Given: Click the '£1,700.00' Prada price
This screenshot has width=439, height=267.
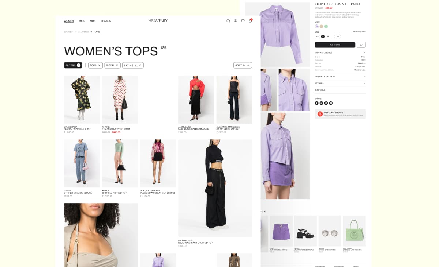Looking at the screenshot, I should click(x=107, y=196).
